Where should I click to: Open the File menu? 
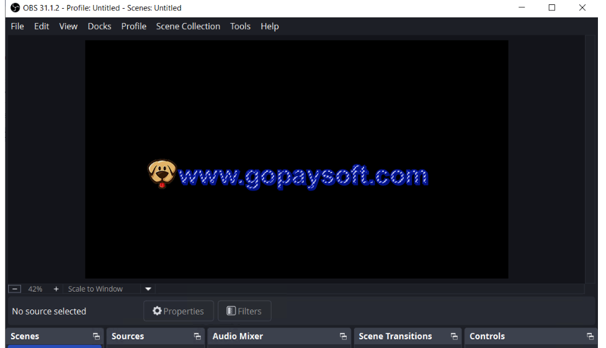17,26
